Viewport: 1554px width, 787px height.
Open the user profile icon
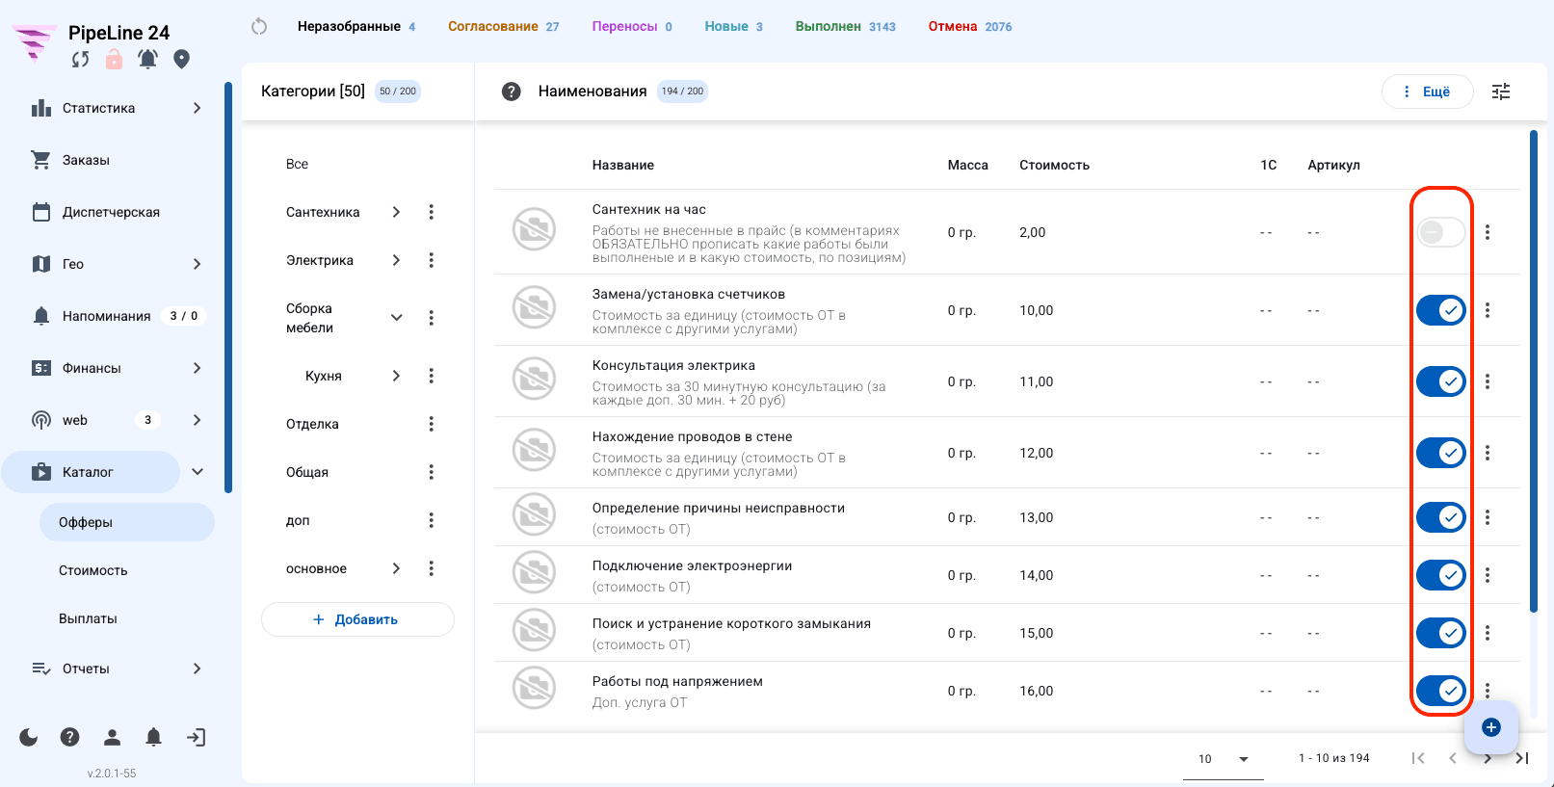112,738
